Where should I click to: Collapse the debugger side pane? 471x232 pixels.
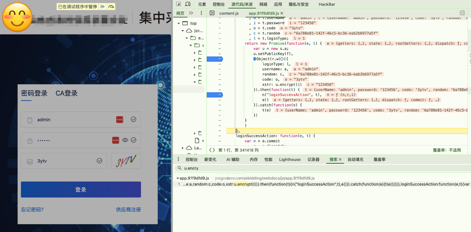462,13
